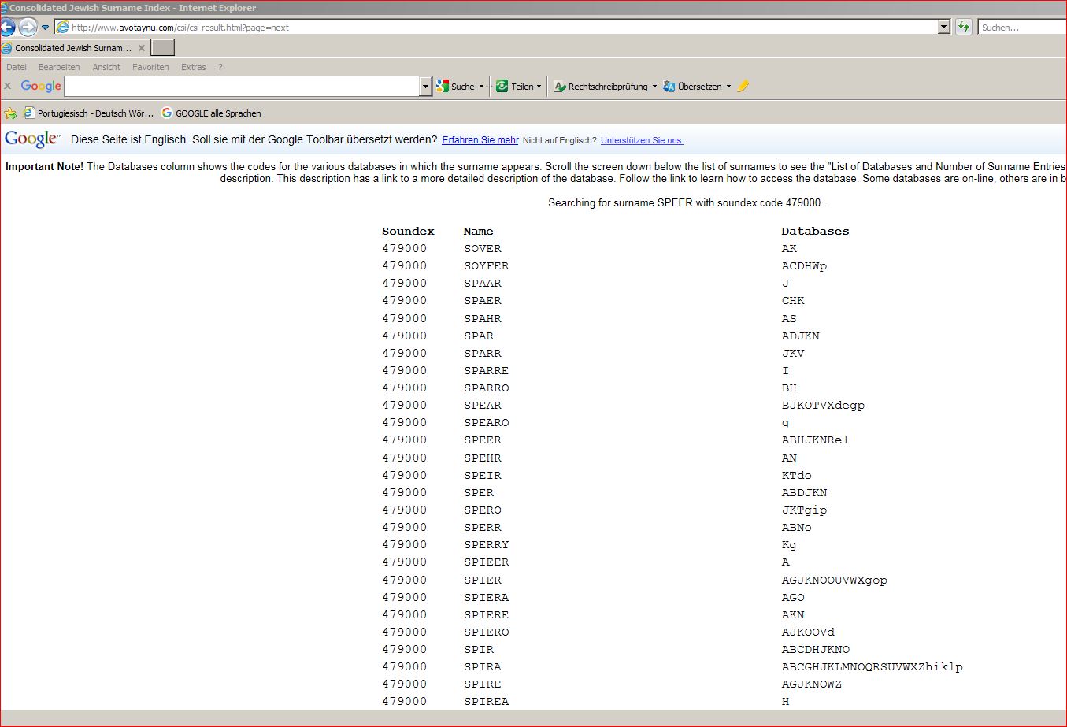
Task: Click the Google logo in translate bar
Action: coord(32,139)
